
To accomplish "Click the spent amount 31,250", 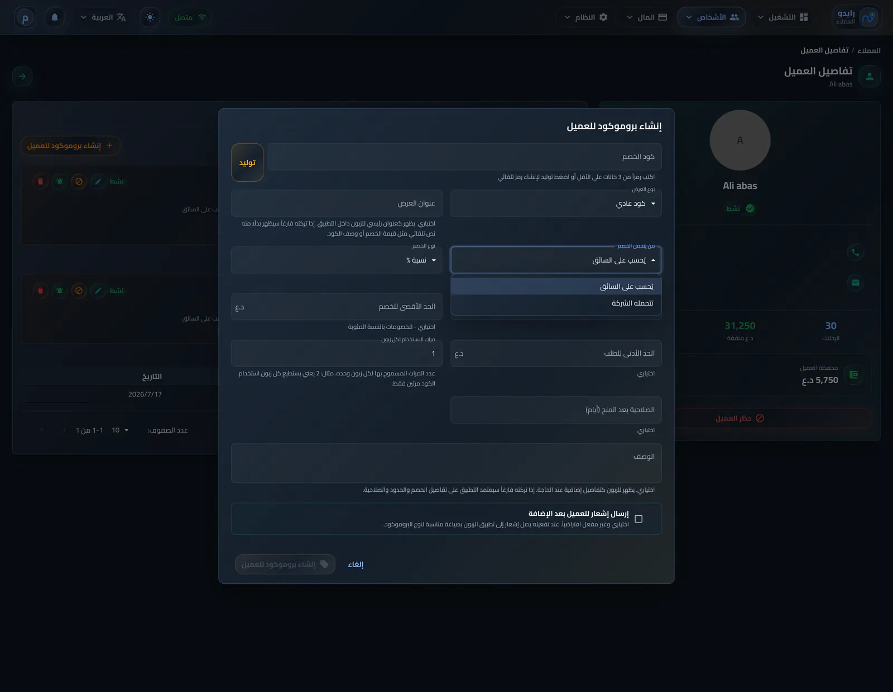I will (x=740, y=326).
